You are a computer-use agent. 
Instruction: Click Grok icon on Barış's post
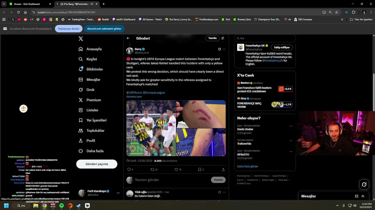coord(219,49)
